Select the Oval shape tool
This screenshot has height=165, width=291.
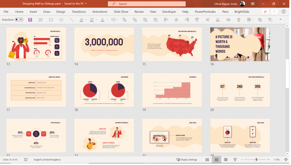click(x=61, y=20)
